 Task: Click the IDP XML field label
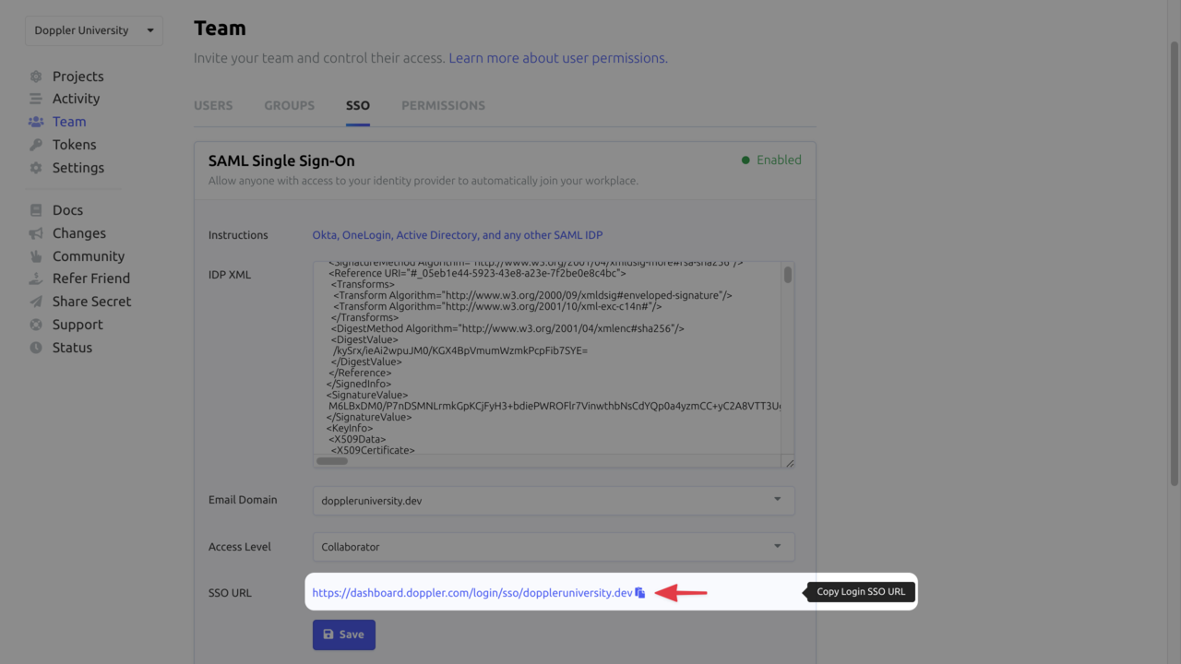tap(230, 275)
